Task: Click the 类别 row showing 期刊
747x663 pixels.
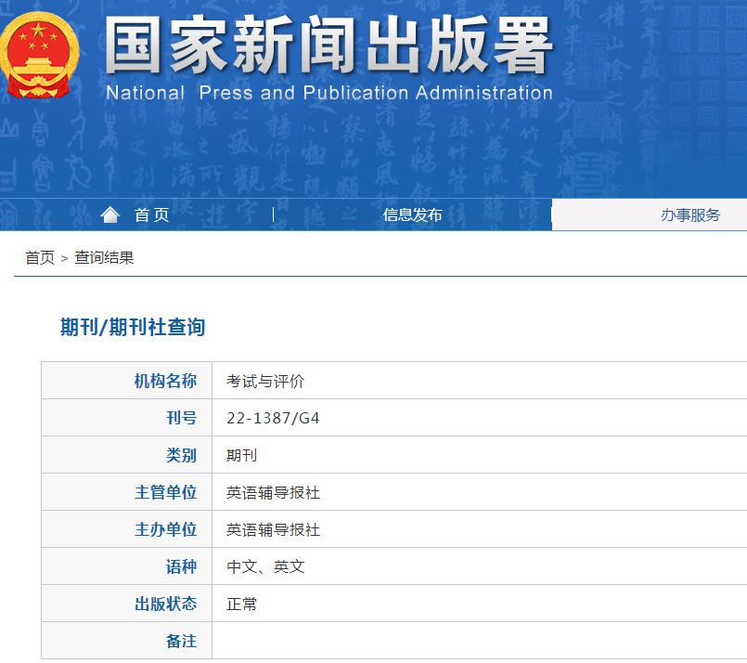Action: 243,454
